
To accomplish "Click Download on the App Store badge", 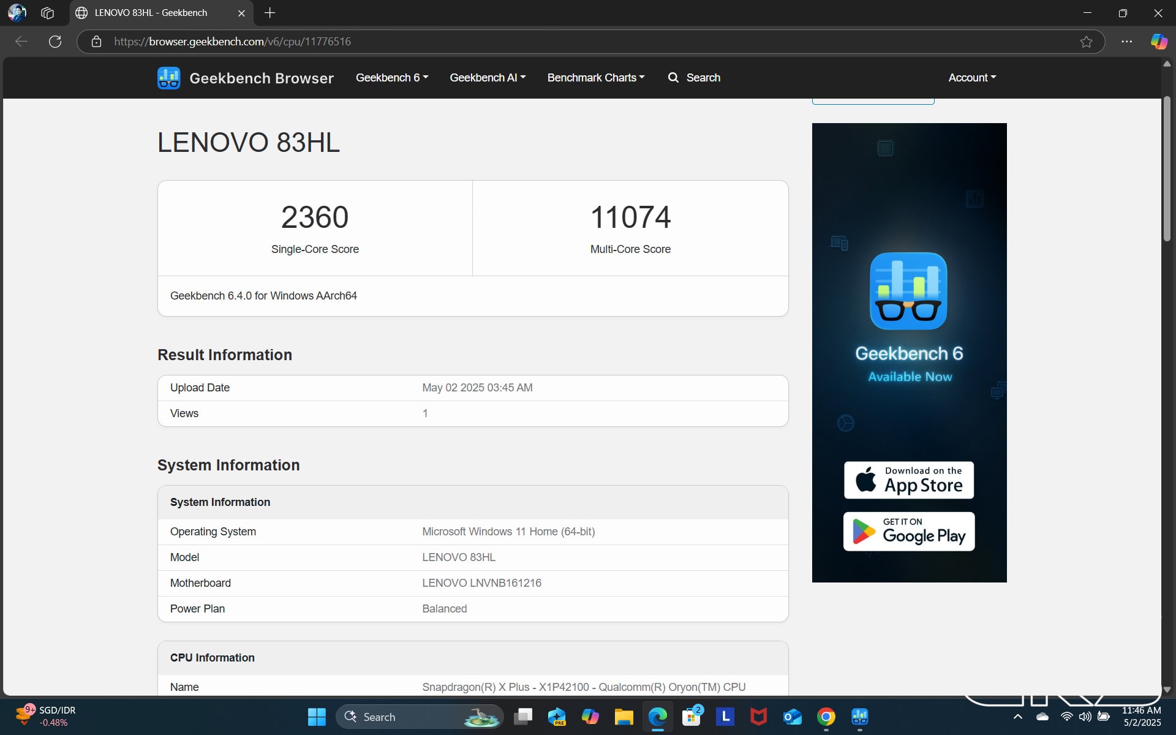I will [909, 480].
